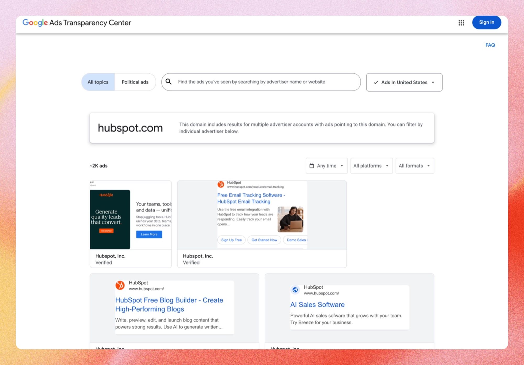Click the orange Get started button in dark ad
The width and height of the screenshot is (524, 365).
(106, 231)
